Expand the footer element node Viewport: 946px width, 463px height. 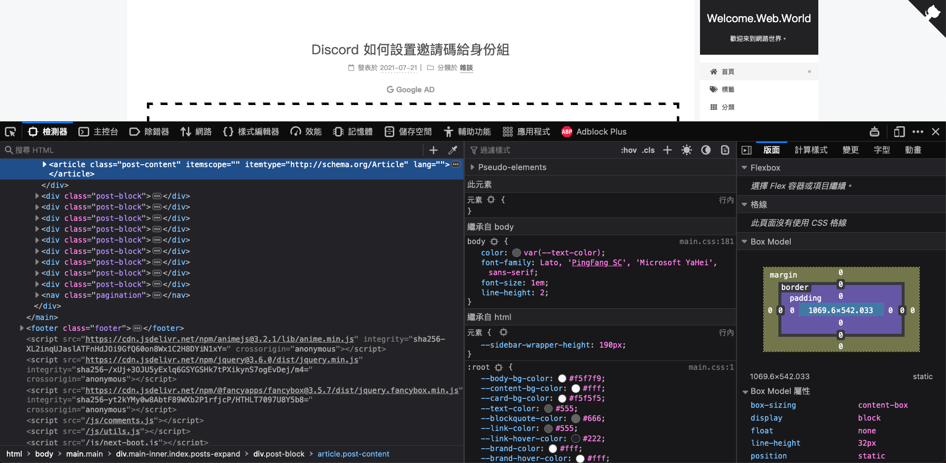tap(22, 328)
